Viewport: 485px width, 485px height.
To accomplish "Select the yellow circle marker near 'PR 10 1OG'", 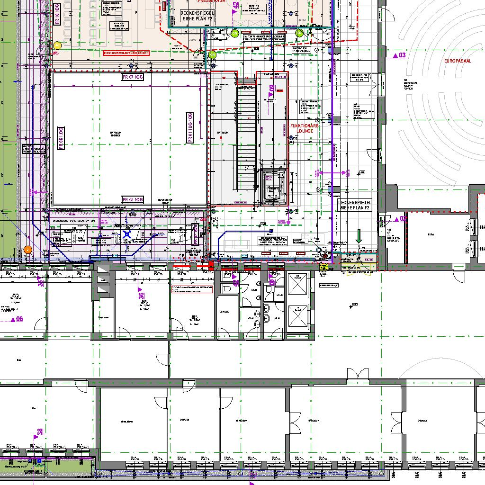I will (x=57, y=45).
